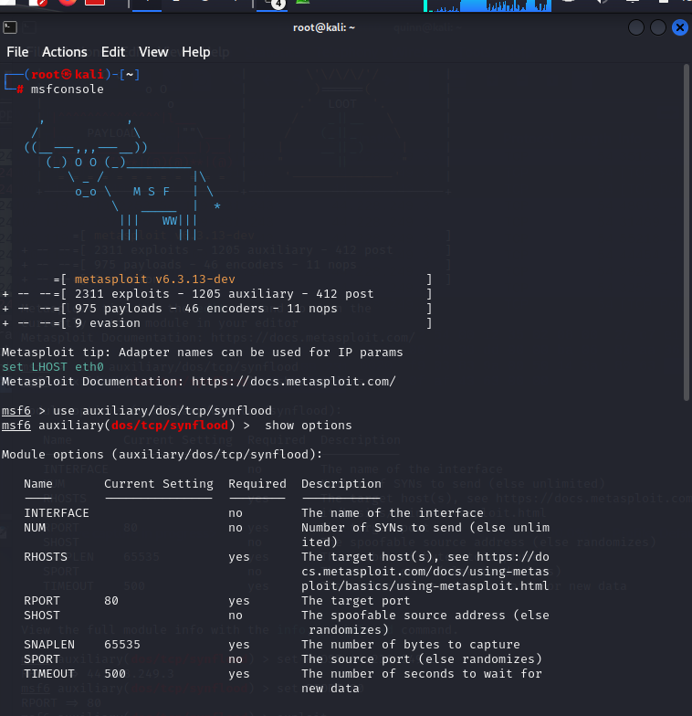
Task: Minimize the terminal window
Action: (636, 27)
